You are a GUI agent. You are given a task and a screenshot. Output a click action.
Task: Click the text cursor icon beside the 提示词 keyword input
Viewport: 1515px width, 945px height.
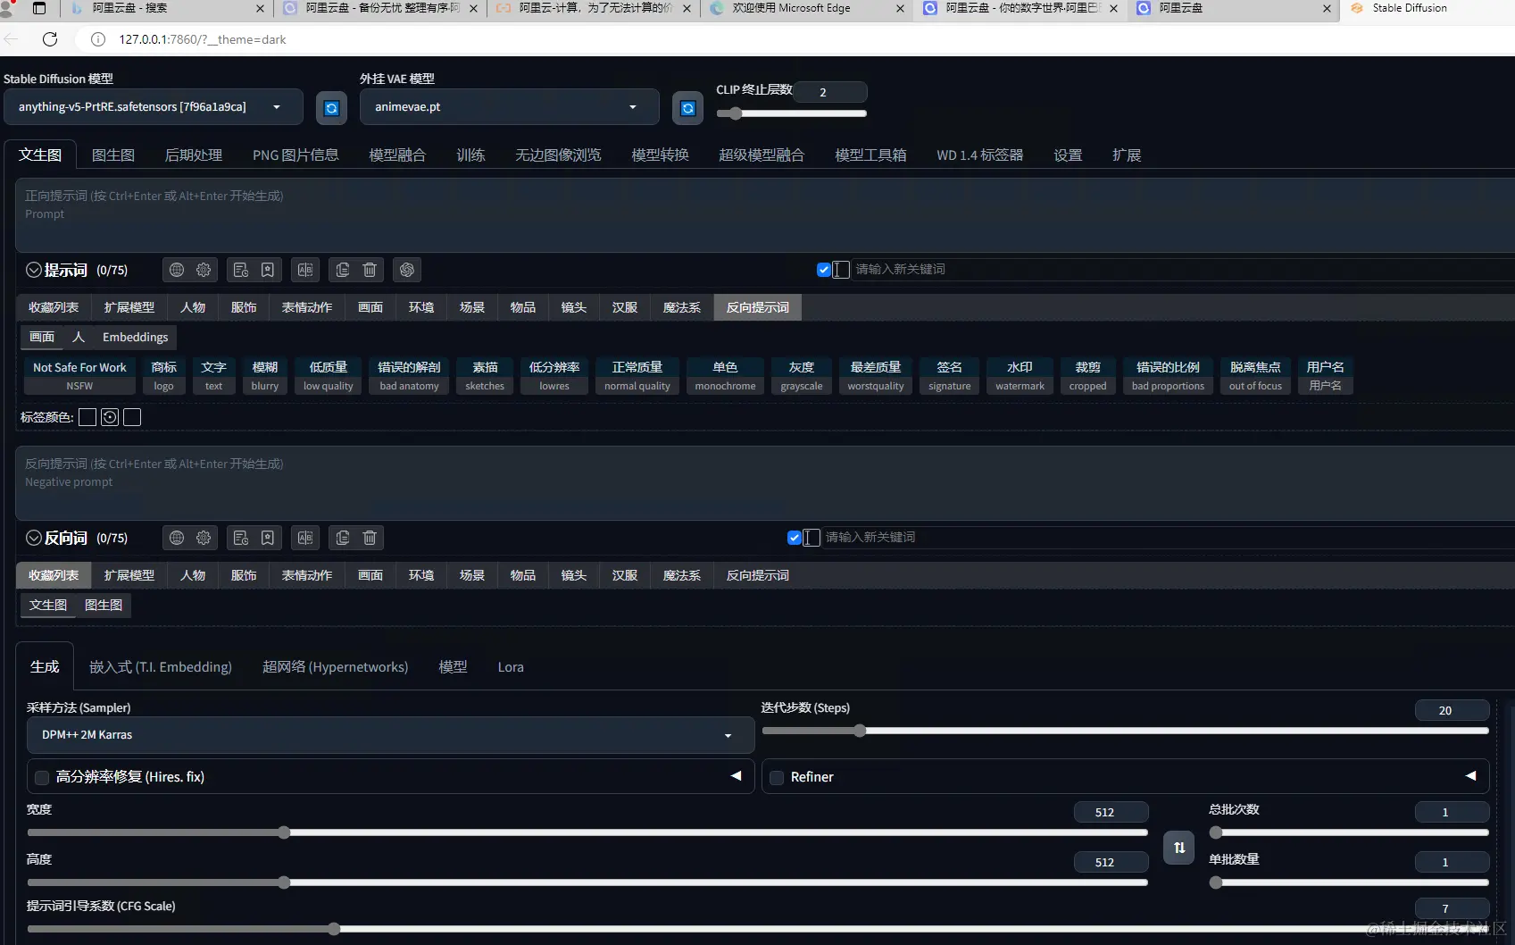[x=841, y=270]
